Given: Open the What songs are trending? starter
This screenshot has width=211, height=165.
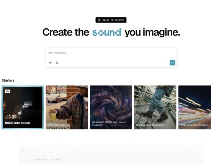Looking at the screenshot, I should pos(195,107).
